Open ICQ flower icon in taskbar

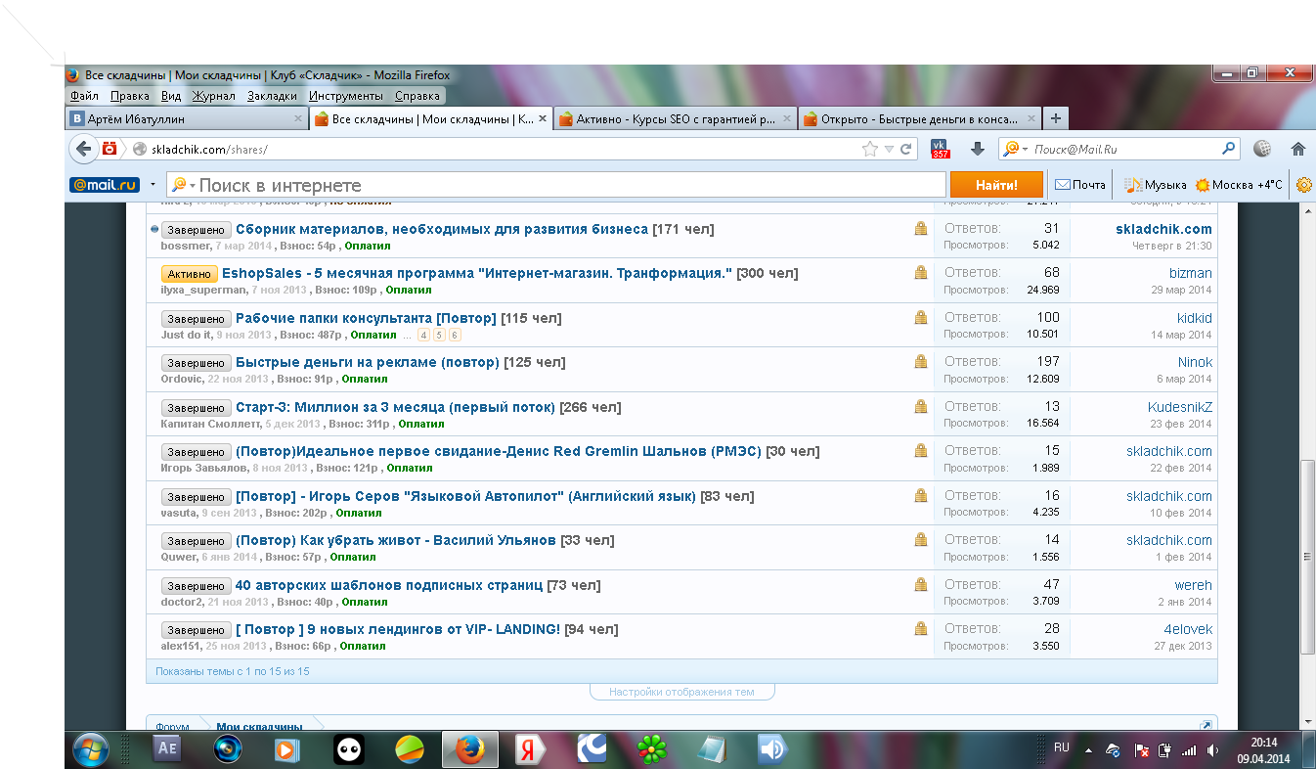tap(650, 749)
